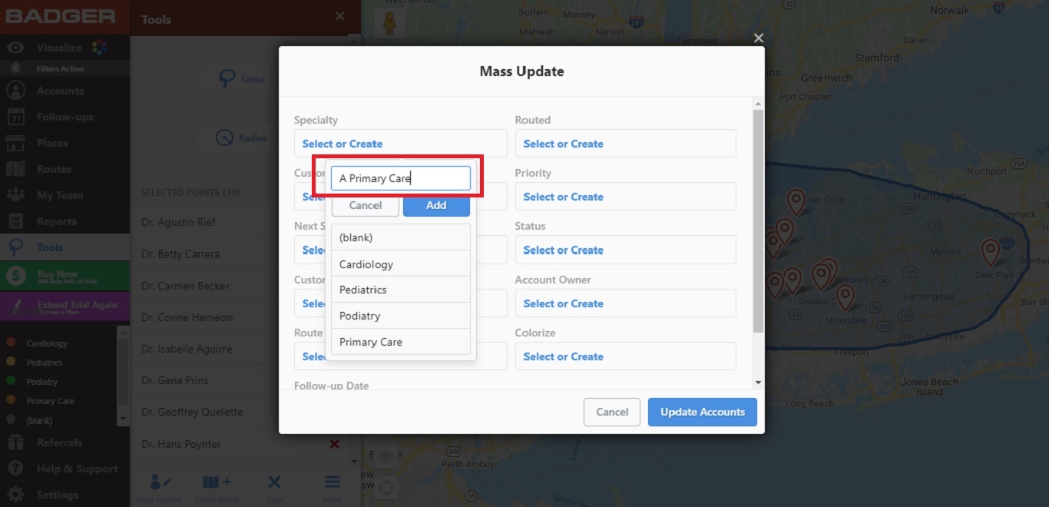
Task: Click the Create Route icon
Action: click(x=217, y=488)
